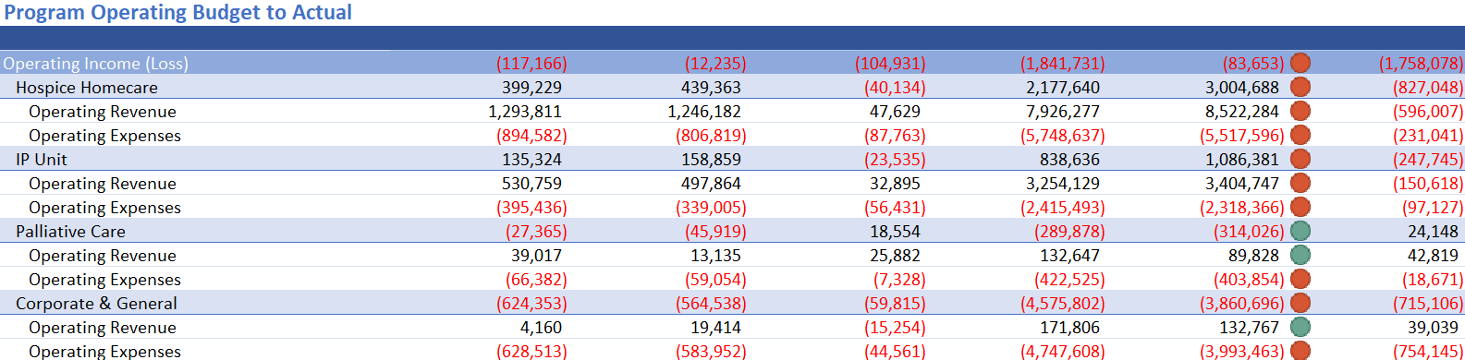
Task: Select the Corporate & General row label
Action: (x=96, y=304)
